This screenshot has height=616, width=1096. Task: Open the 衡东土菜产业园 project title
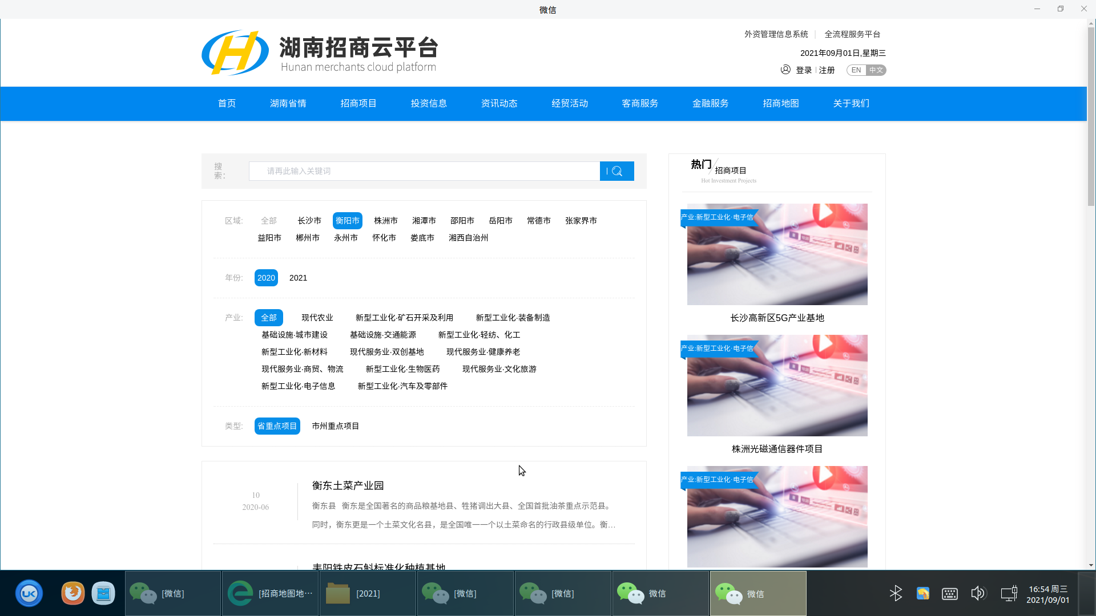[x=348, y=485]
